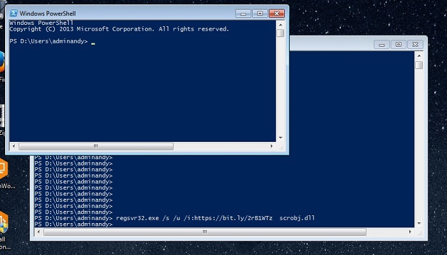Click down arrow of background window's vertical scrollbar

(x=419, y=223)
